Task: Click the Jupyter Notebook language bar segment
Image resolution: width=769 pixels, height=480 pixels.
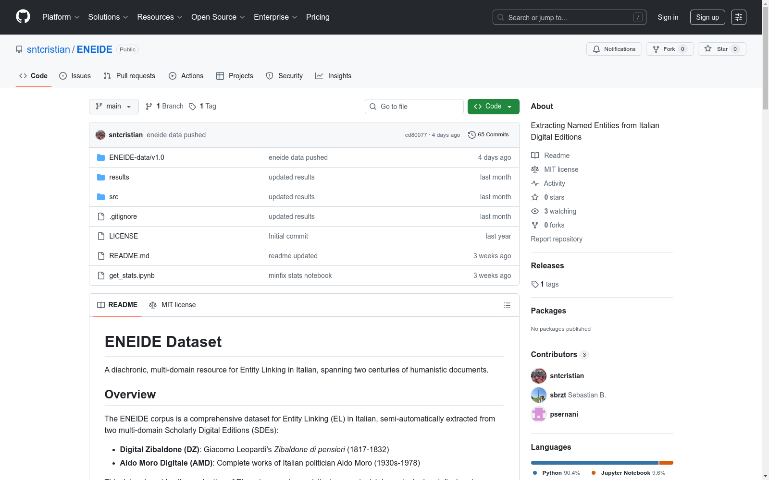Action: 666,463
